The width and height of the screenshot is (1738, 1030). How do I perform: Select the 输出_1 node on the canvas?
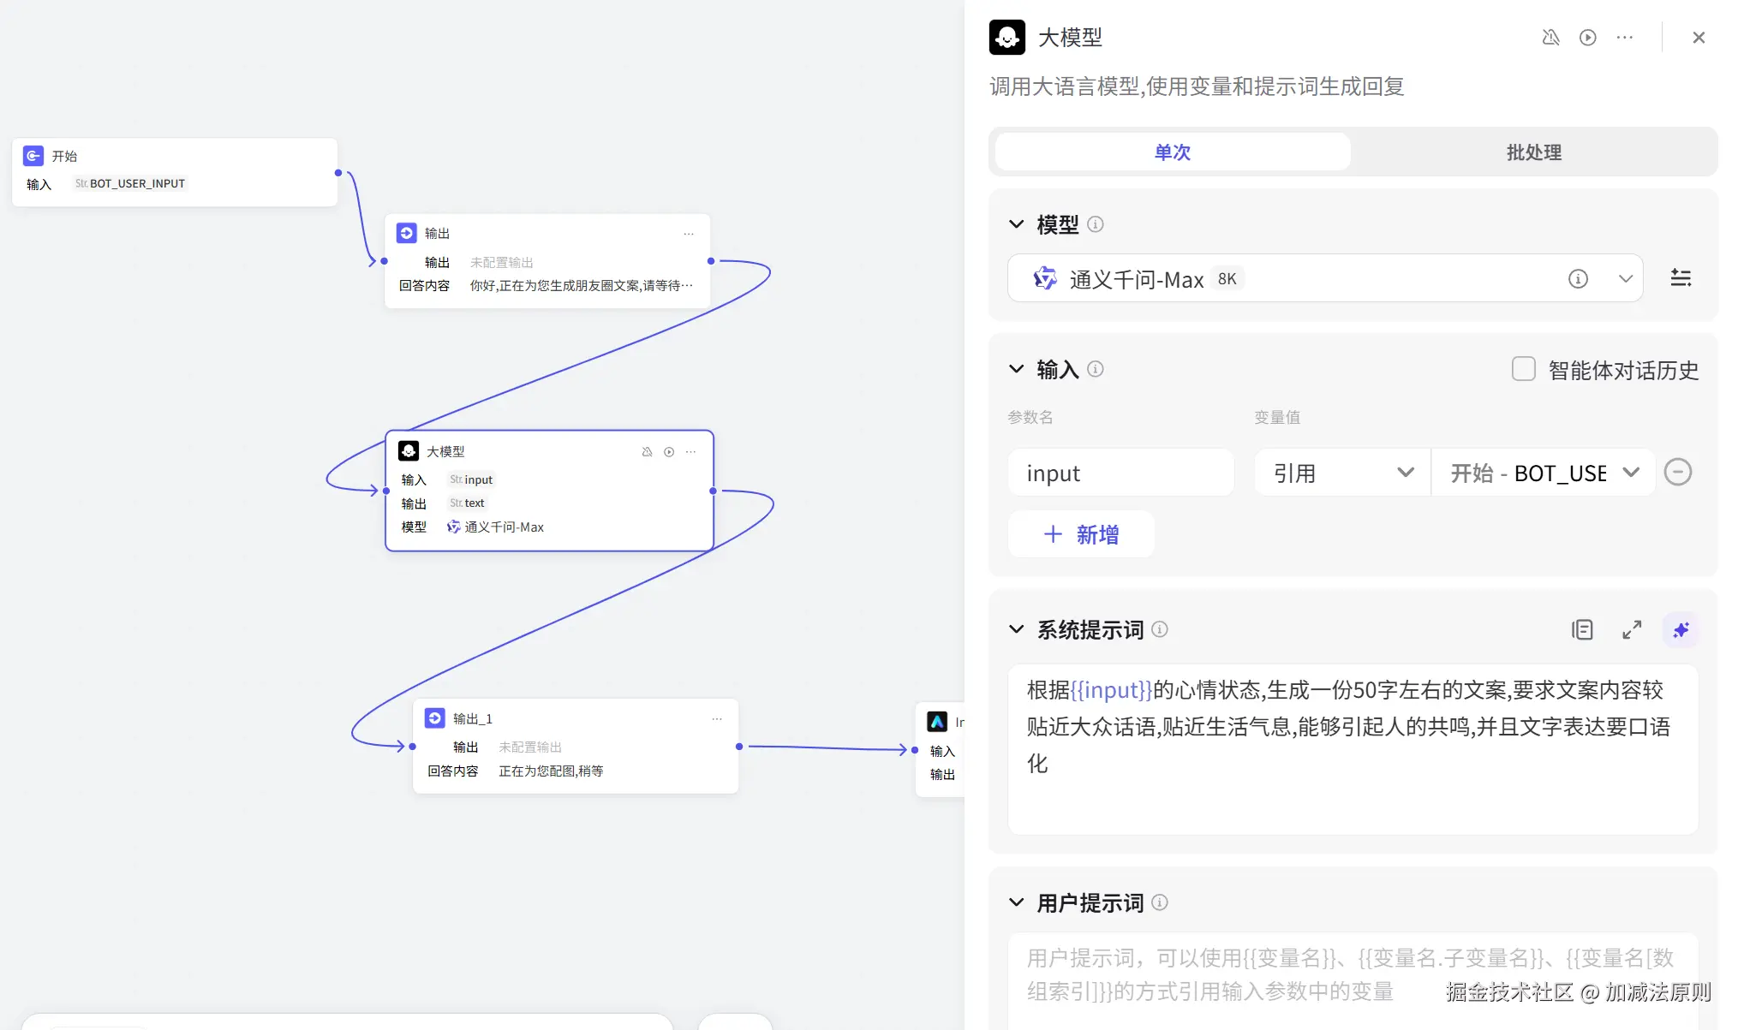point(576,745)
